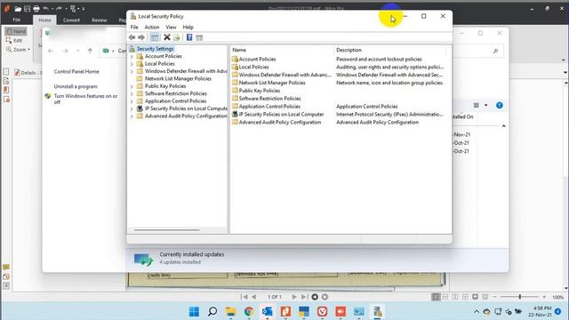Go to last page in Nitro page navigation

click(x=304, y=297)
